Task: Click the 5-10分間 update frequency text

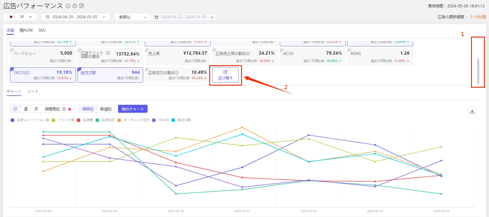Action: click(x=478, y=17)
